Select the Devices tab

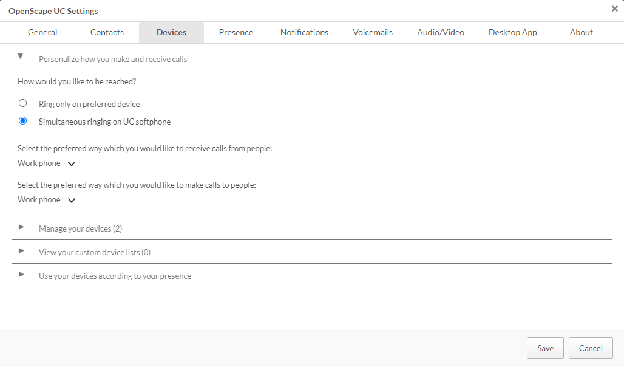tap(172, 32)
